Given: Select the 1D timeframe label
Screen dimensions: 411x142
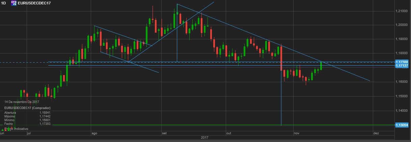Looking at the screenshot, I should click(x=4, y=3).
